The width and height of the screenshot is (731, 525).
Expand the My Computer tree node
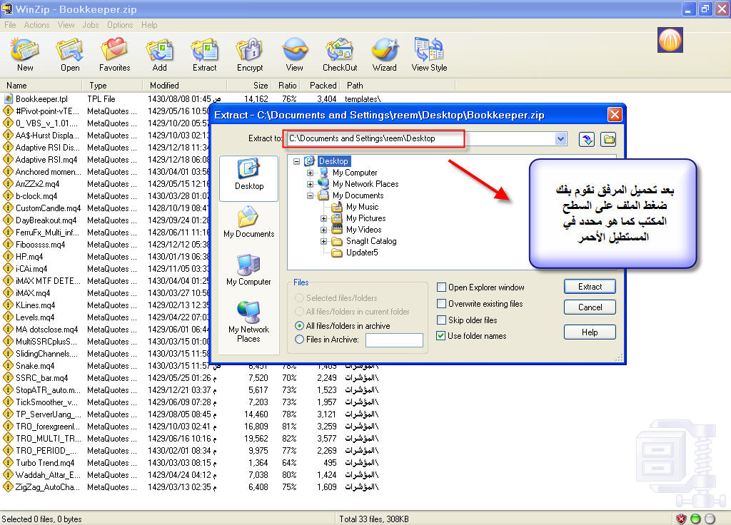point(311,173)
